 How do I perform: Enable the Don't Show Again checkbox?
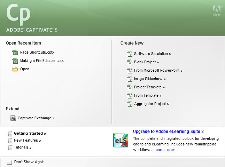9,162
